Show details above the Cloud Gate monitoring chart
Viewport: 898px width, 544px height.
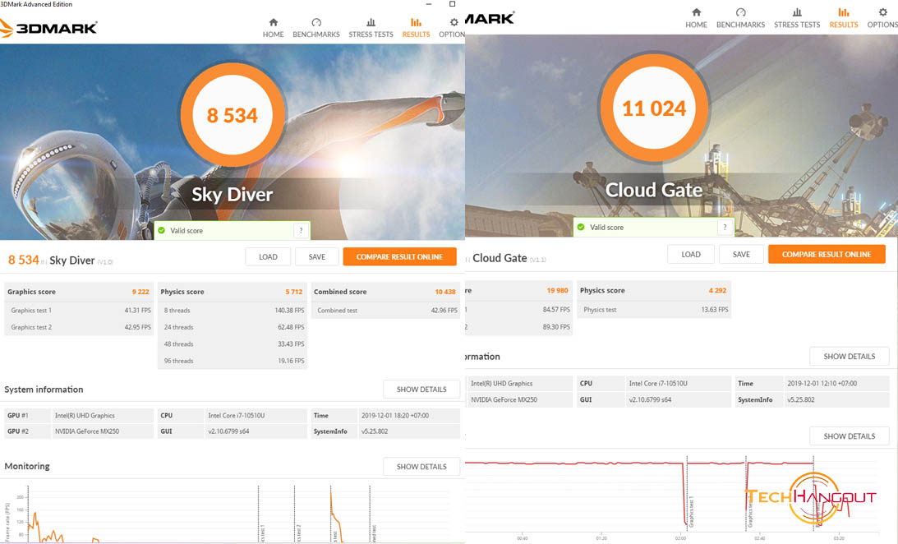(x=850, y=436)
